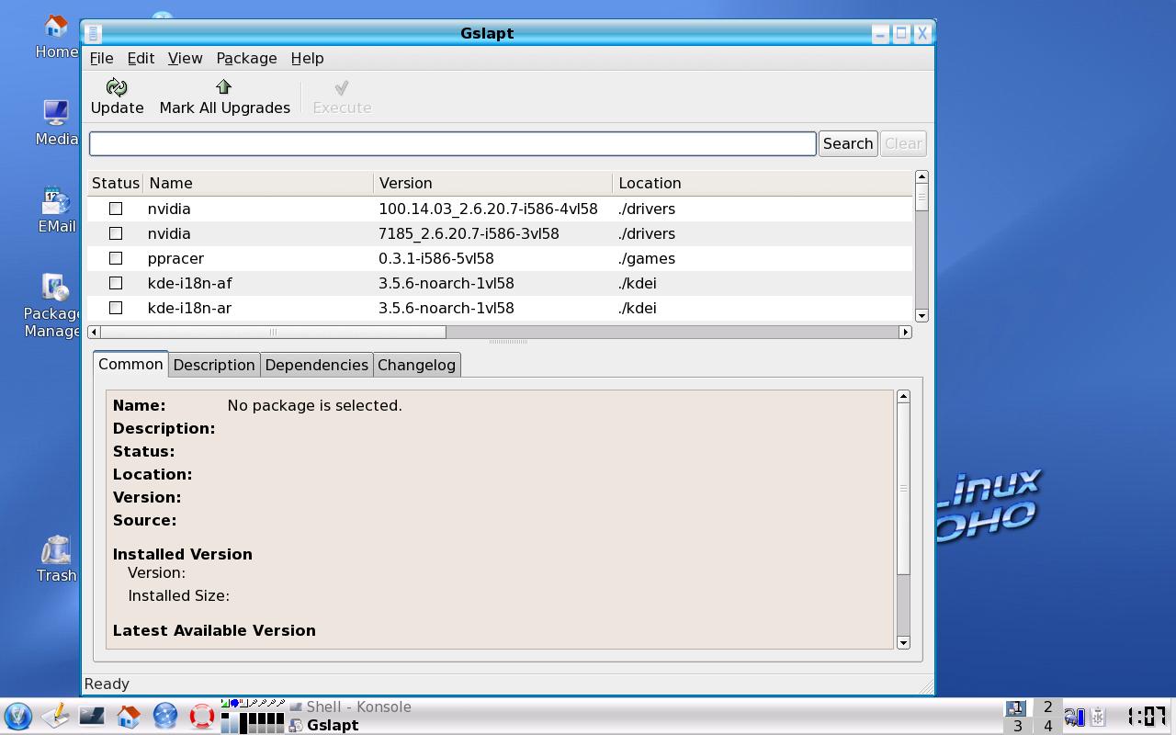Sort packages by Name column header
This screenshot has width=1176, height=735.
click(x=259, y=183)
